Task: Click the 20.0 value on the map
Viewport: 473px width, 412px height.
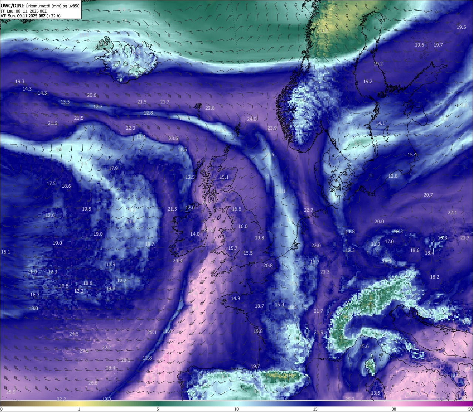Action: point(379,222)
